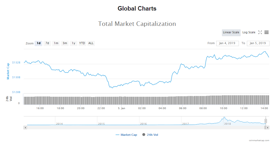Choose the 1y zoom option

coord(74,43)
